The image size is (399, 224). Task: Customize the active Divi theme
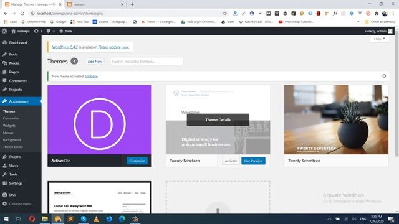coord(137,161)
